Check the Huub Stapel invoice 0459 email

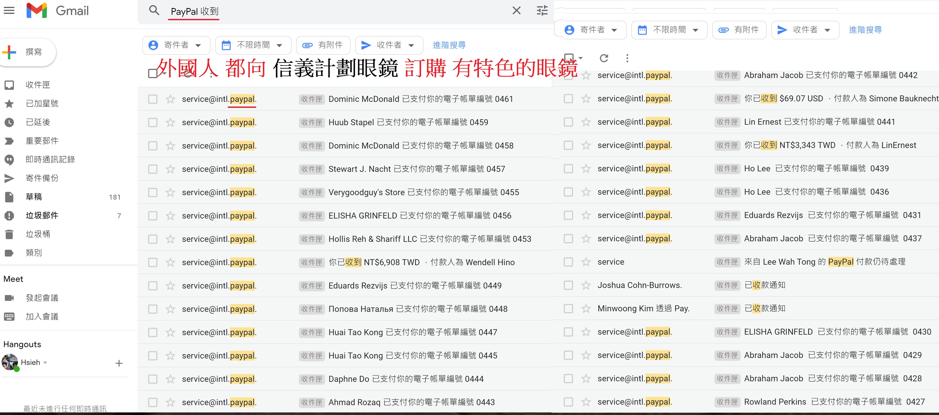coord(153,122)
